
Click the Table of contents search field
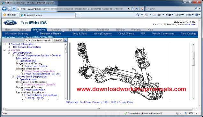38,40
